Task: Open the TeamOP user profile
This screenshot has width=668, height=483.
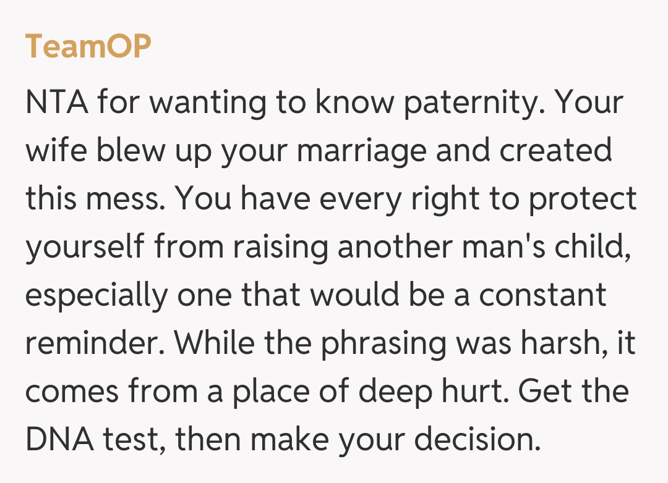Action: (88, 46)
